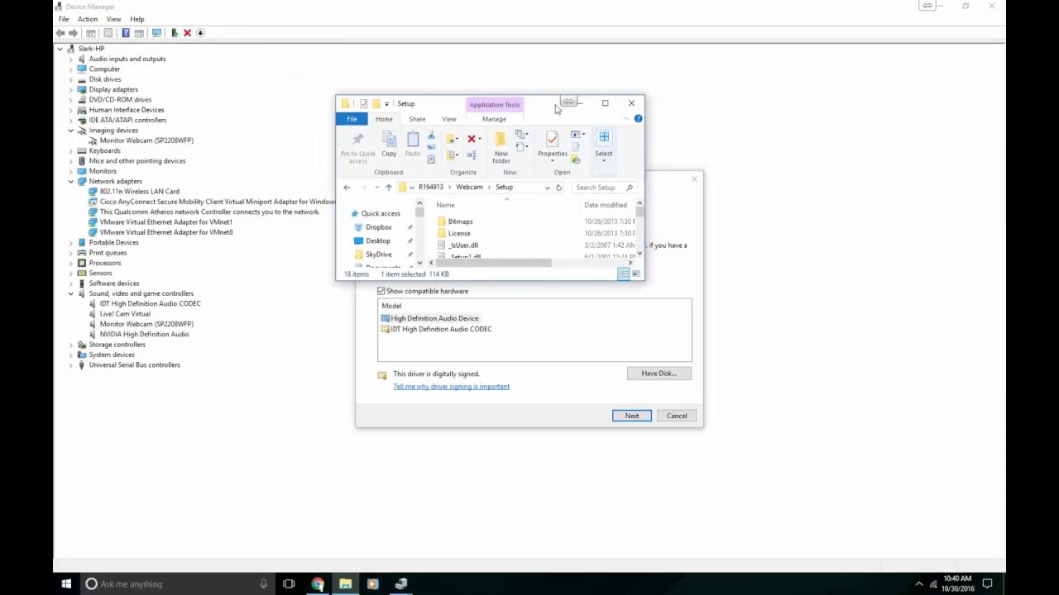Click Webcam in the address breadcrumb
This screenshot has width=1059, height=595.
point(469,188)
